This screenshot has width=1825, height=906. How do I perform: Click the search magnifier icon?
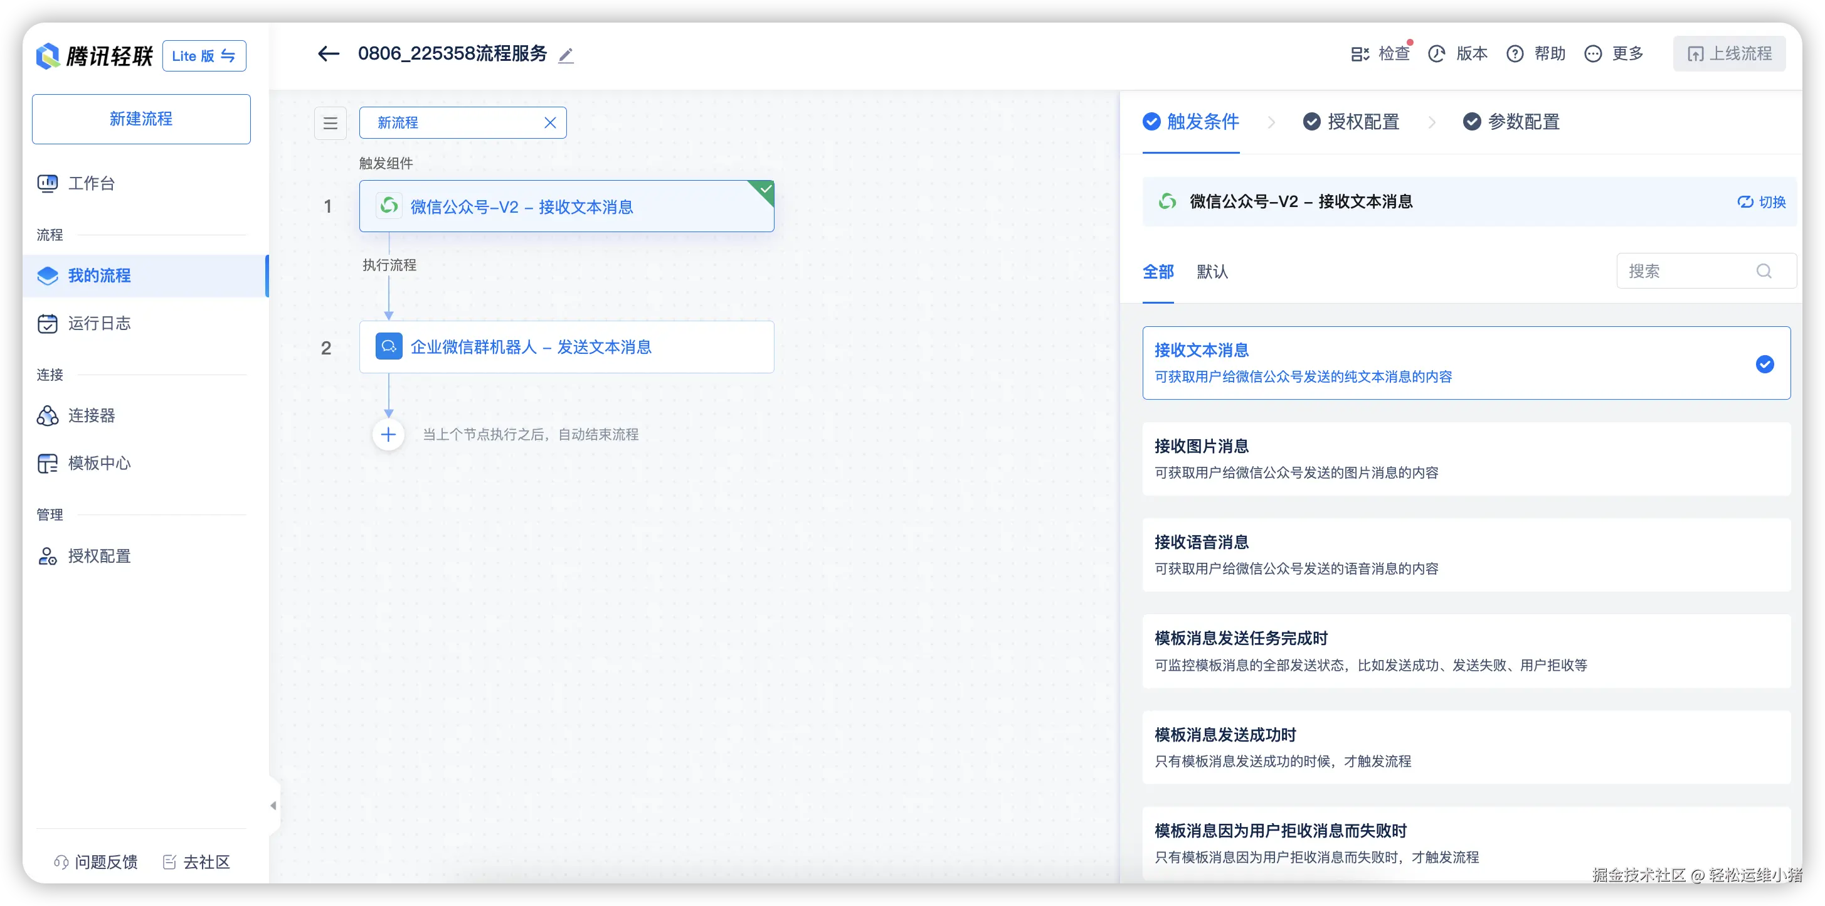coord(1764,271)
